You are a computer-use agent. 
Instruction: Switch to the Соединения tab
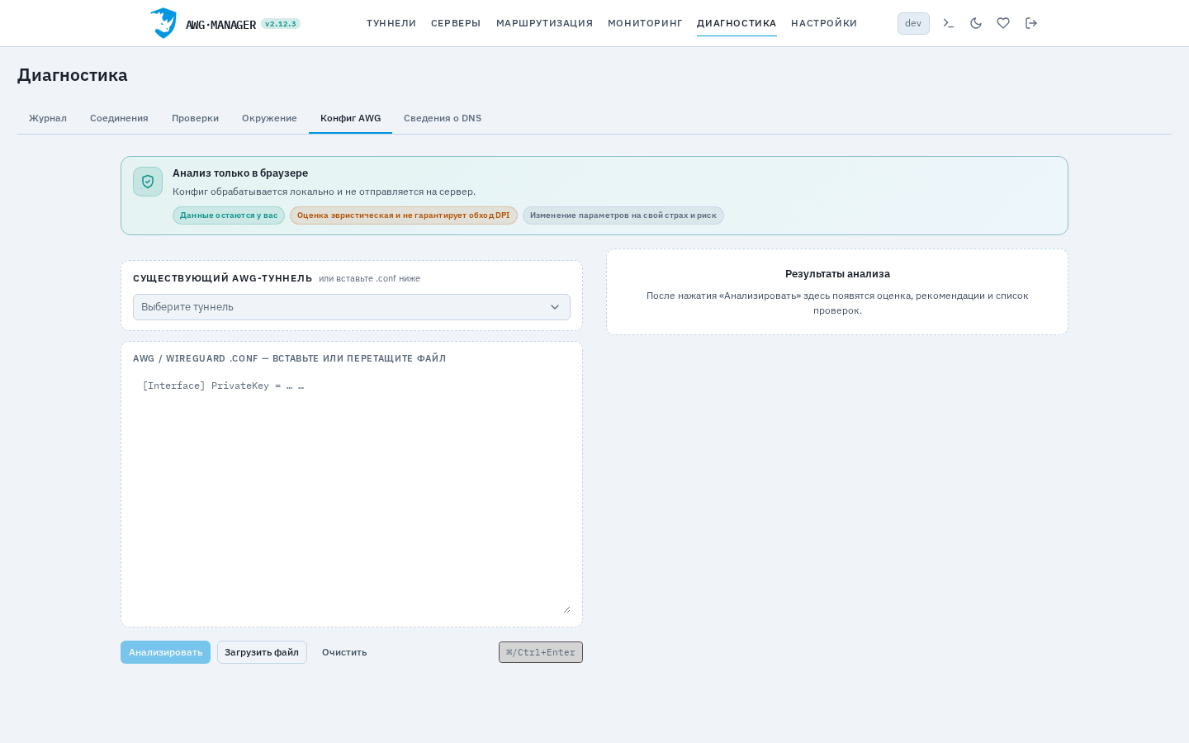click(119, 118)
